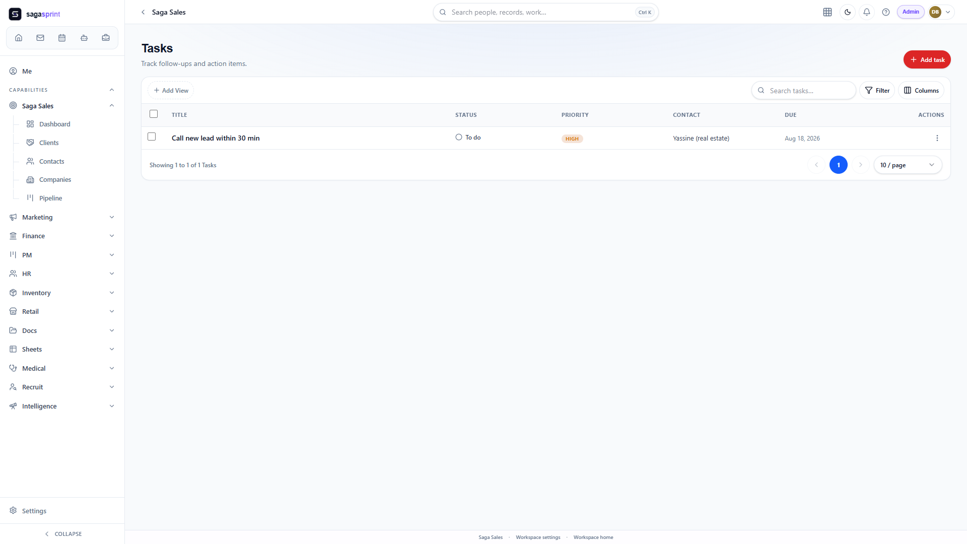Click the HIGH priority badge

(572, 139)
